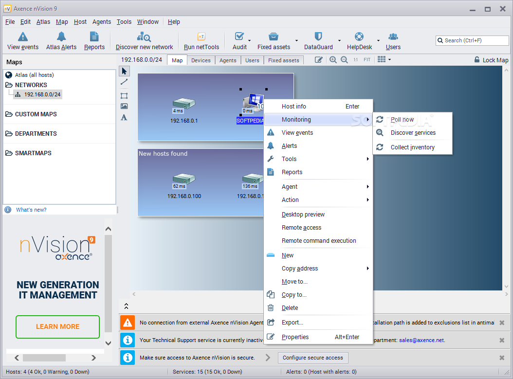The width and height of the screenshot is (513, 379).
Task: Set map zoom to 1:1
Action: (356, 60)
